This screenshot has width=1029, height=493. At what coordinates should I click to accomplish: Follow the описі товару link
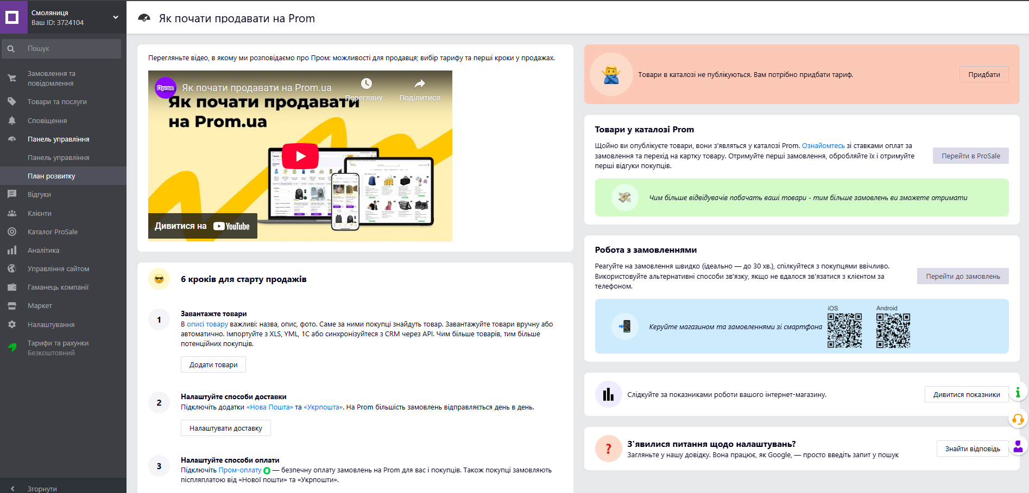point(207,324)
